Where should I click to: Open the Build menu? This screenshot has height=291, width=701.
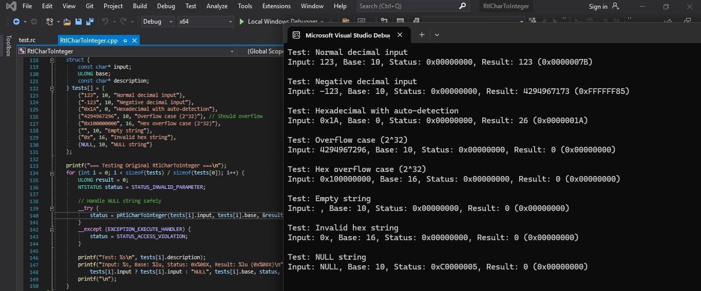[139, 6]
